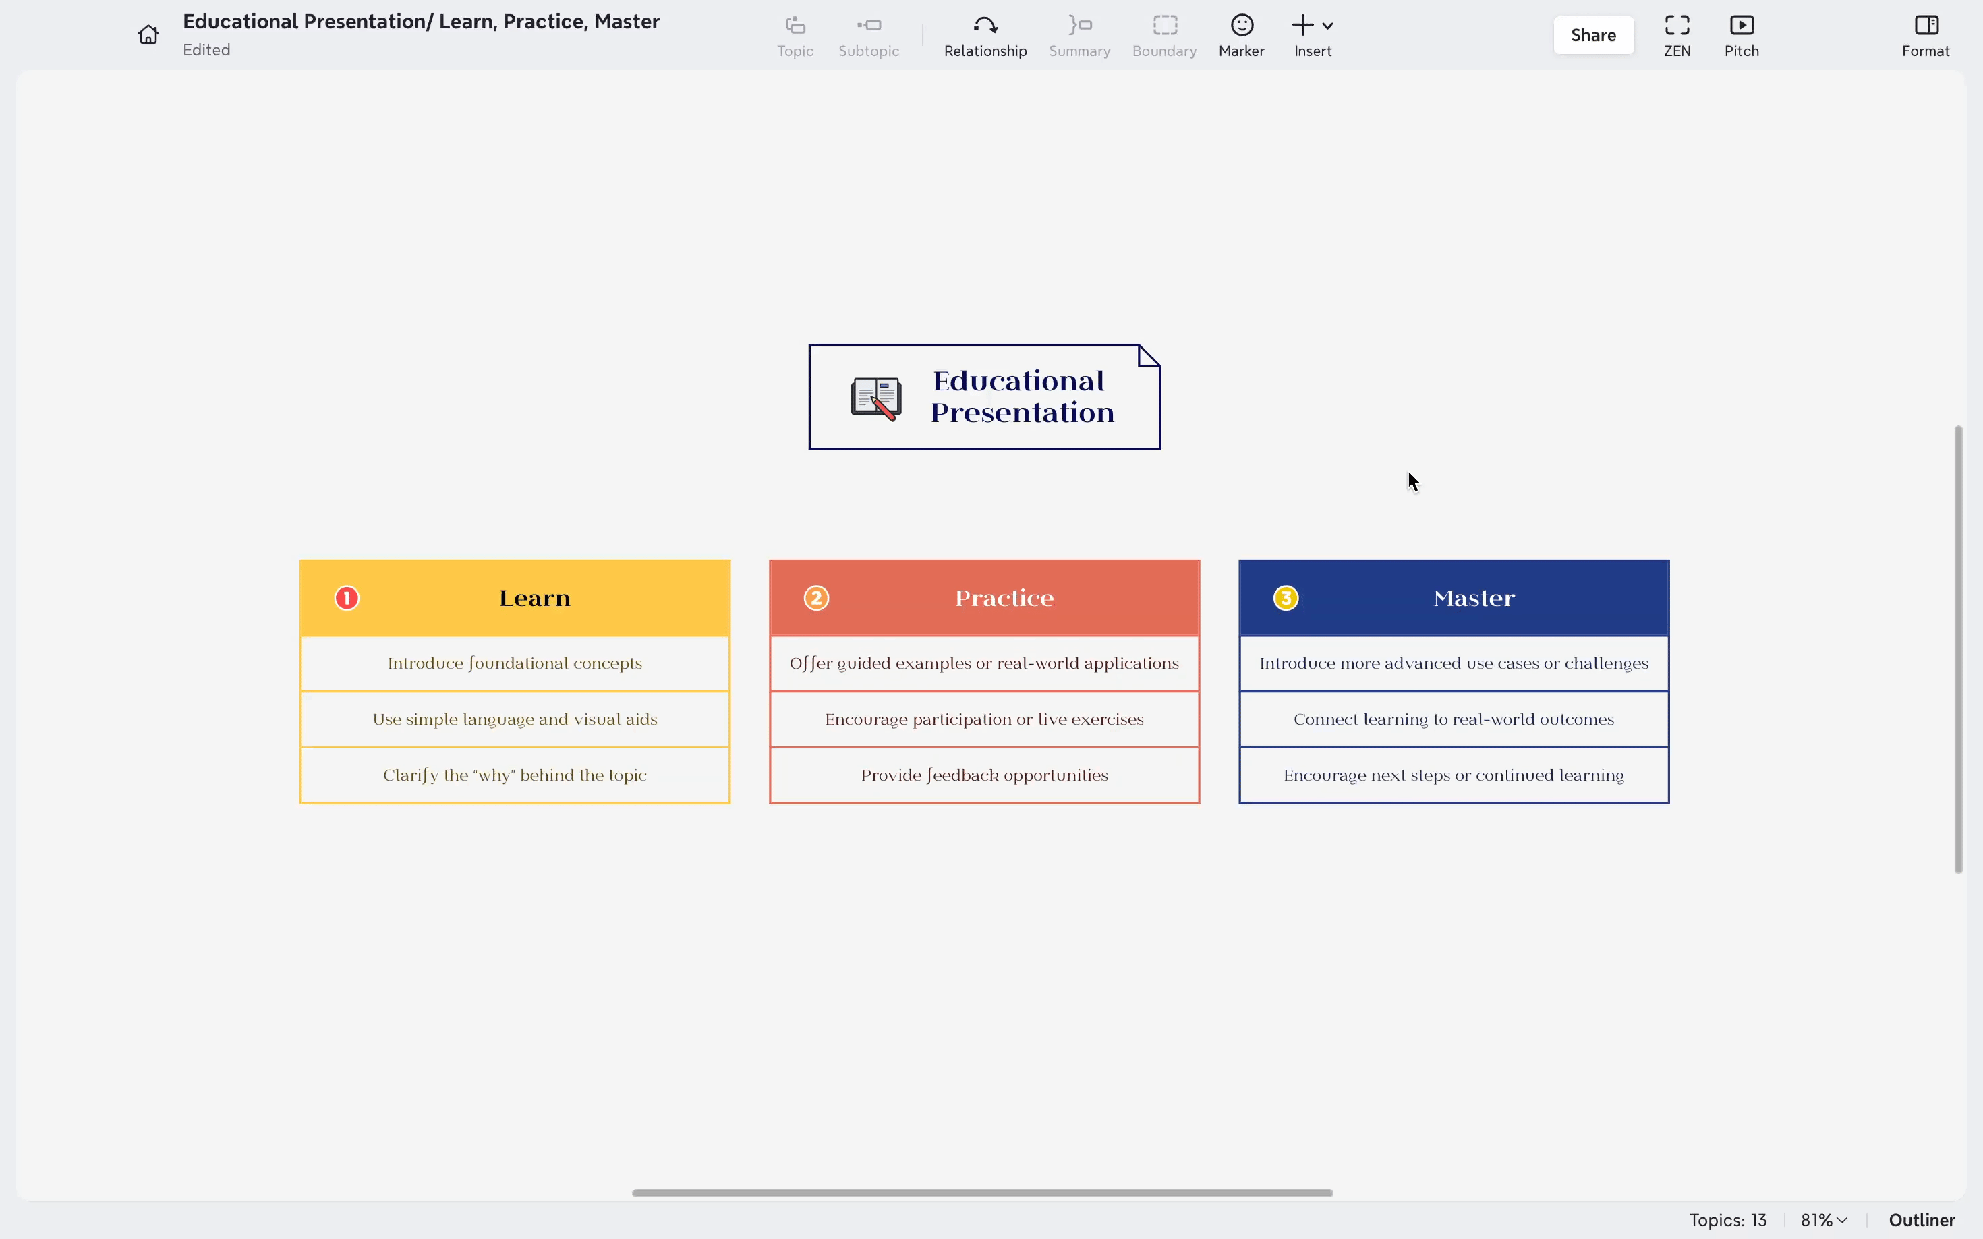This screenshot has width=1983, height=1239.
Task: Open the 81% zoom level dropdown
Action: [x=1823, y=1220]
